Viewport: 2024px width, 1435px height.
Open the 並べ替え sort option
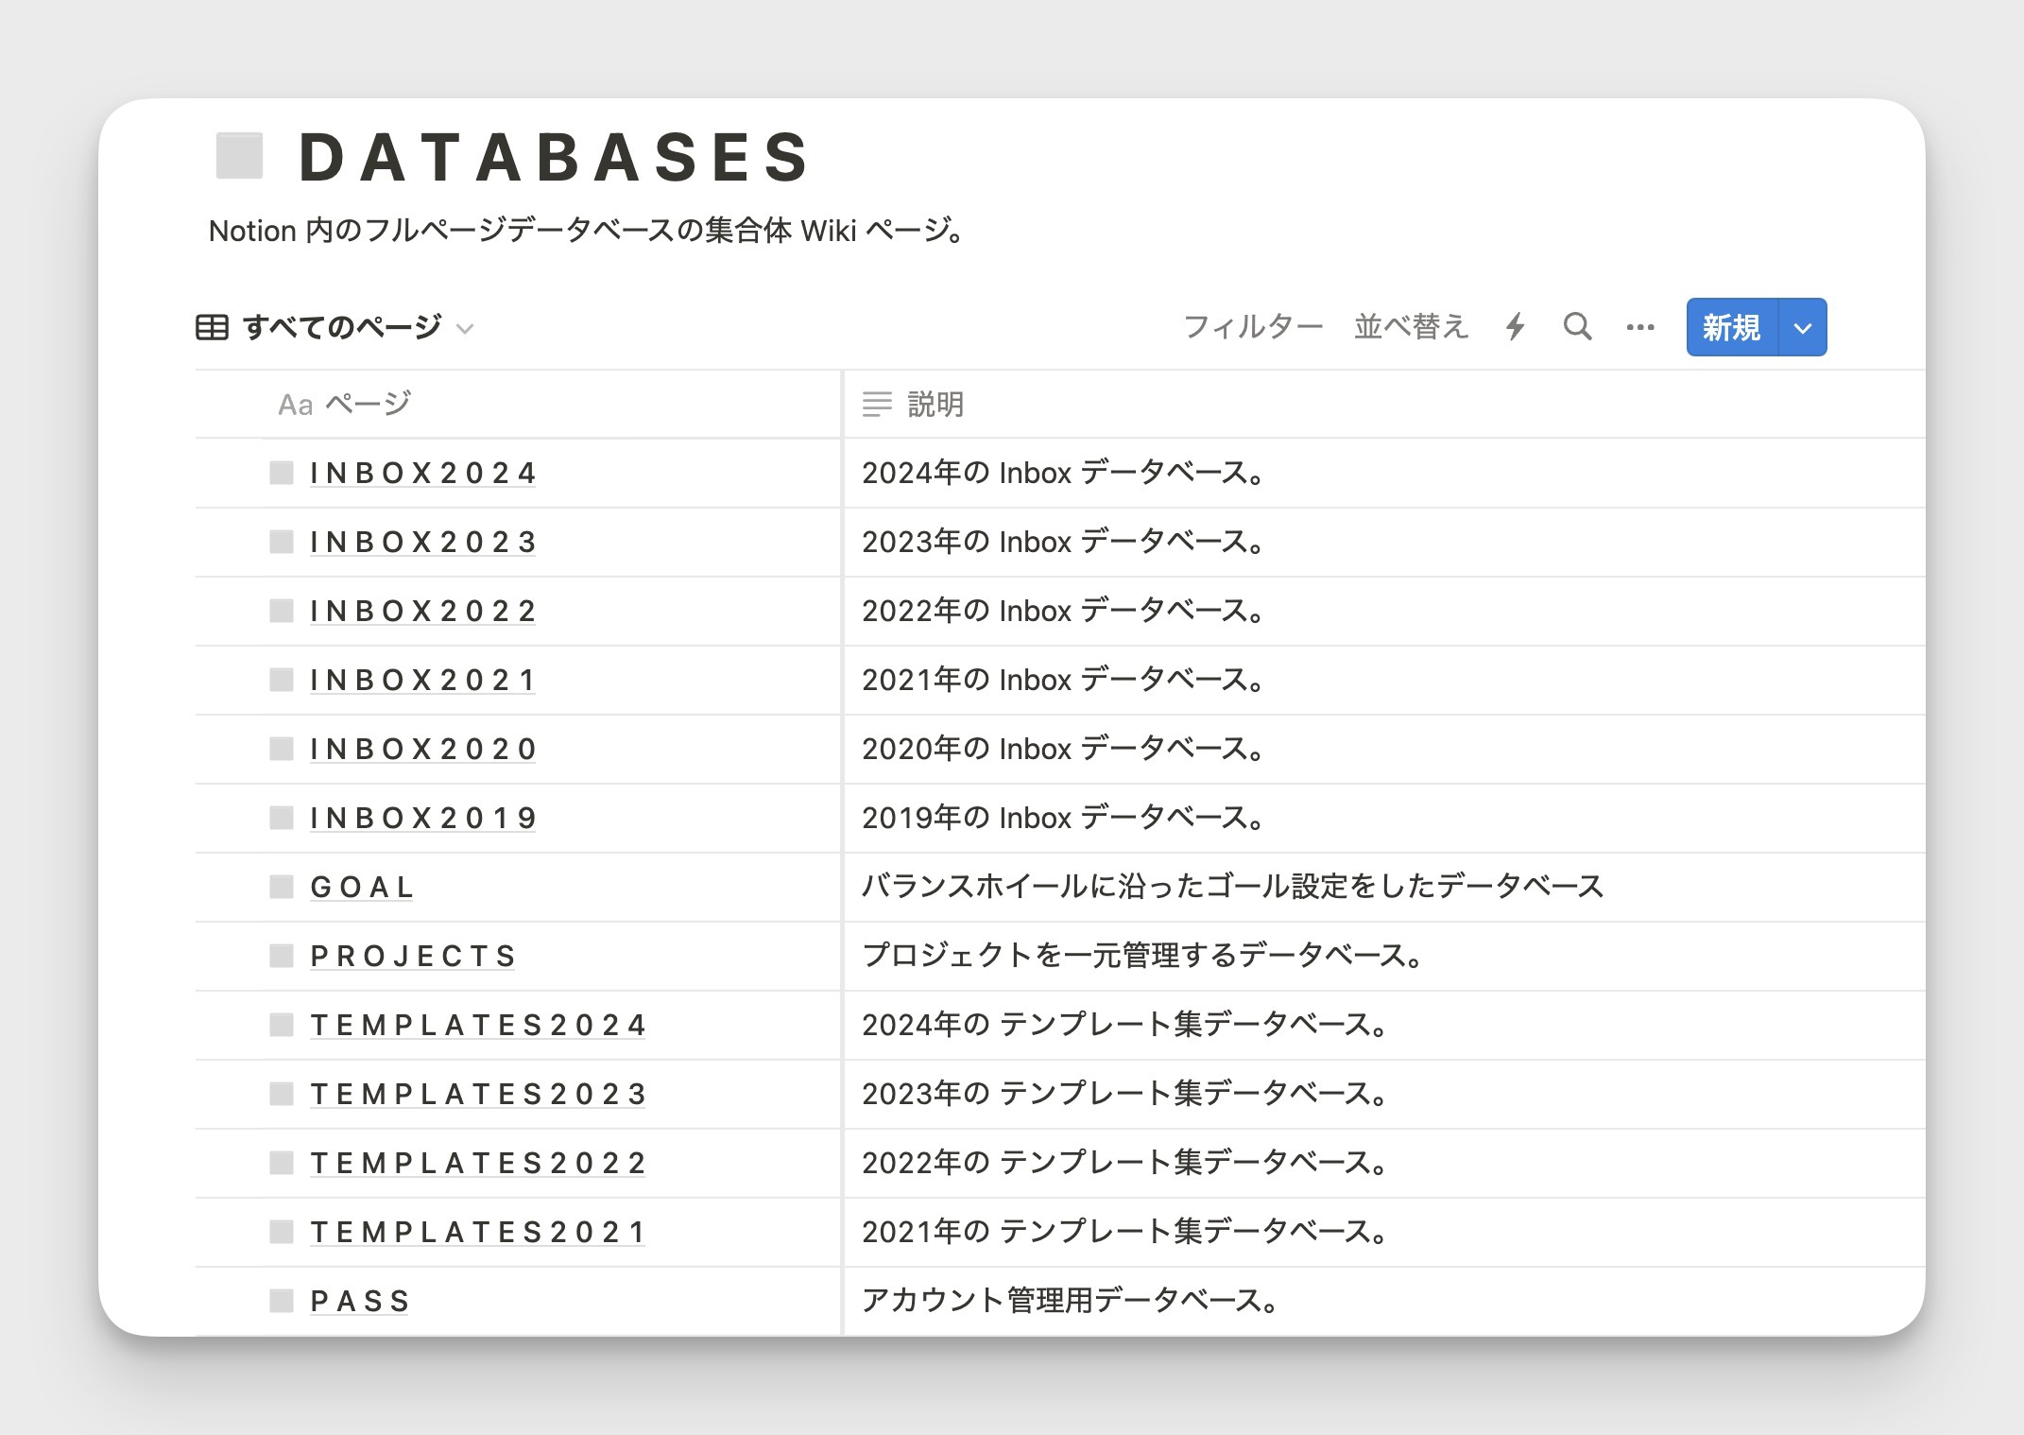pyautogui.click(x=1411, y=327)
